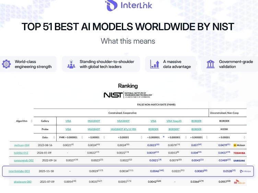The width and height of the screenshot is (258, 193).
Task: Click the NIST logo under Ranking
Action: click(128, 95)
